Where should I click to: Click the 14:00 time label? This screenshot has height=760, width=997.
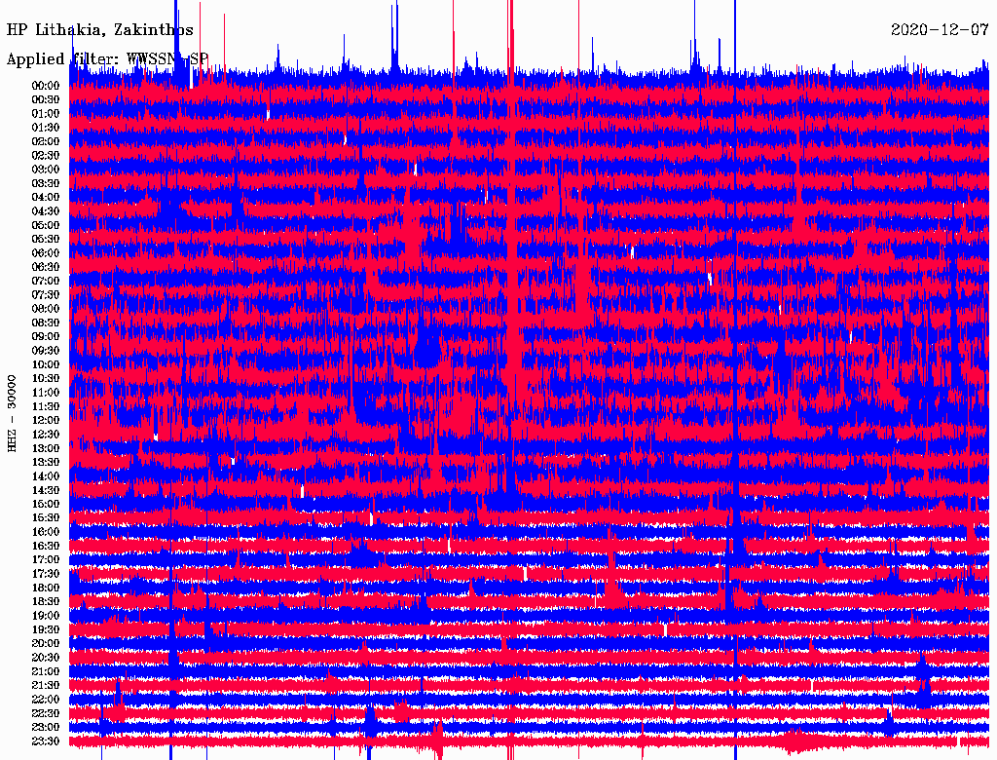46,476
